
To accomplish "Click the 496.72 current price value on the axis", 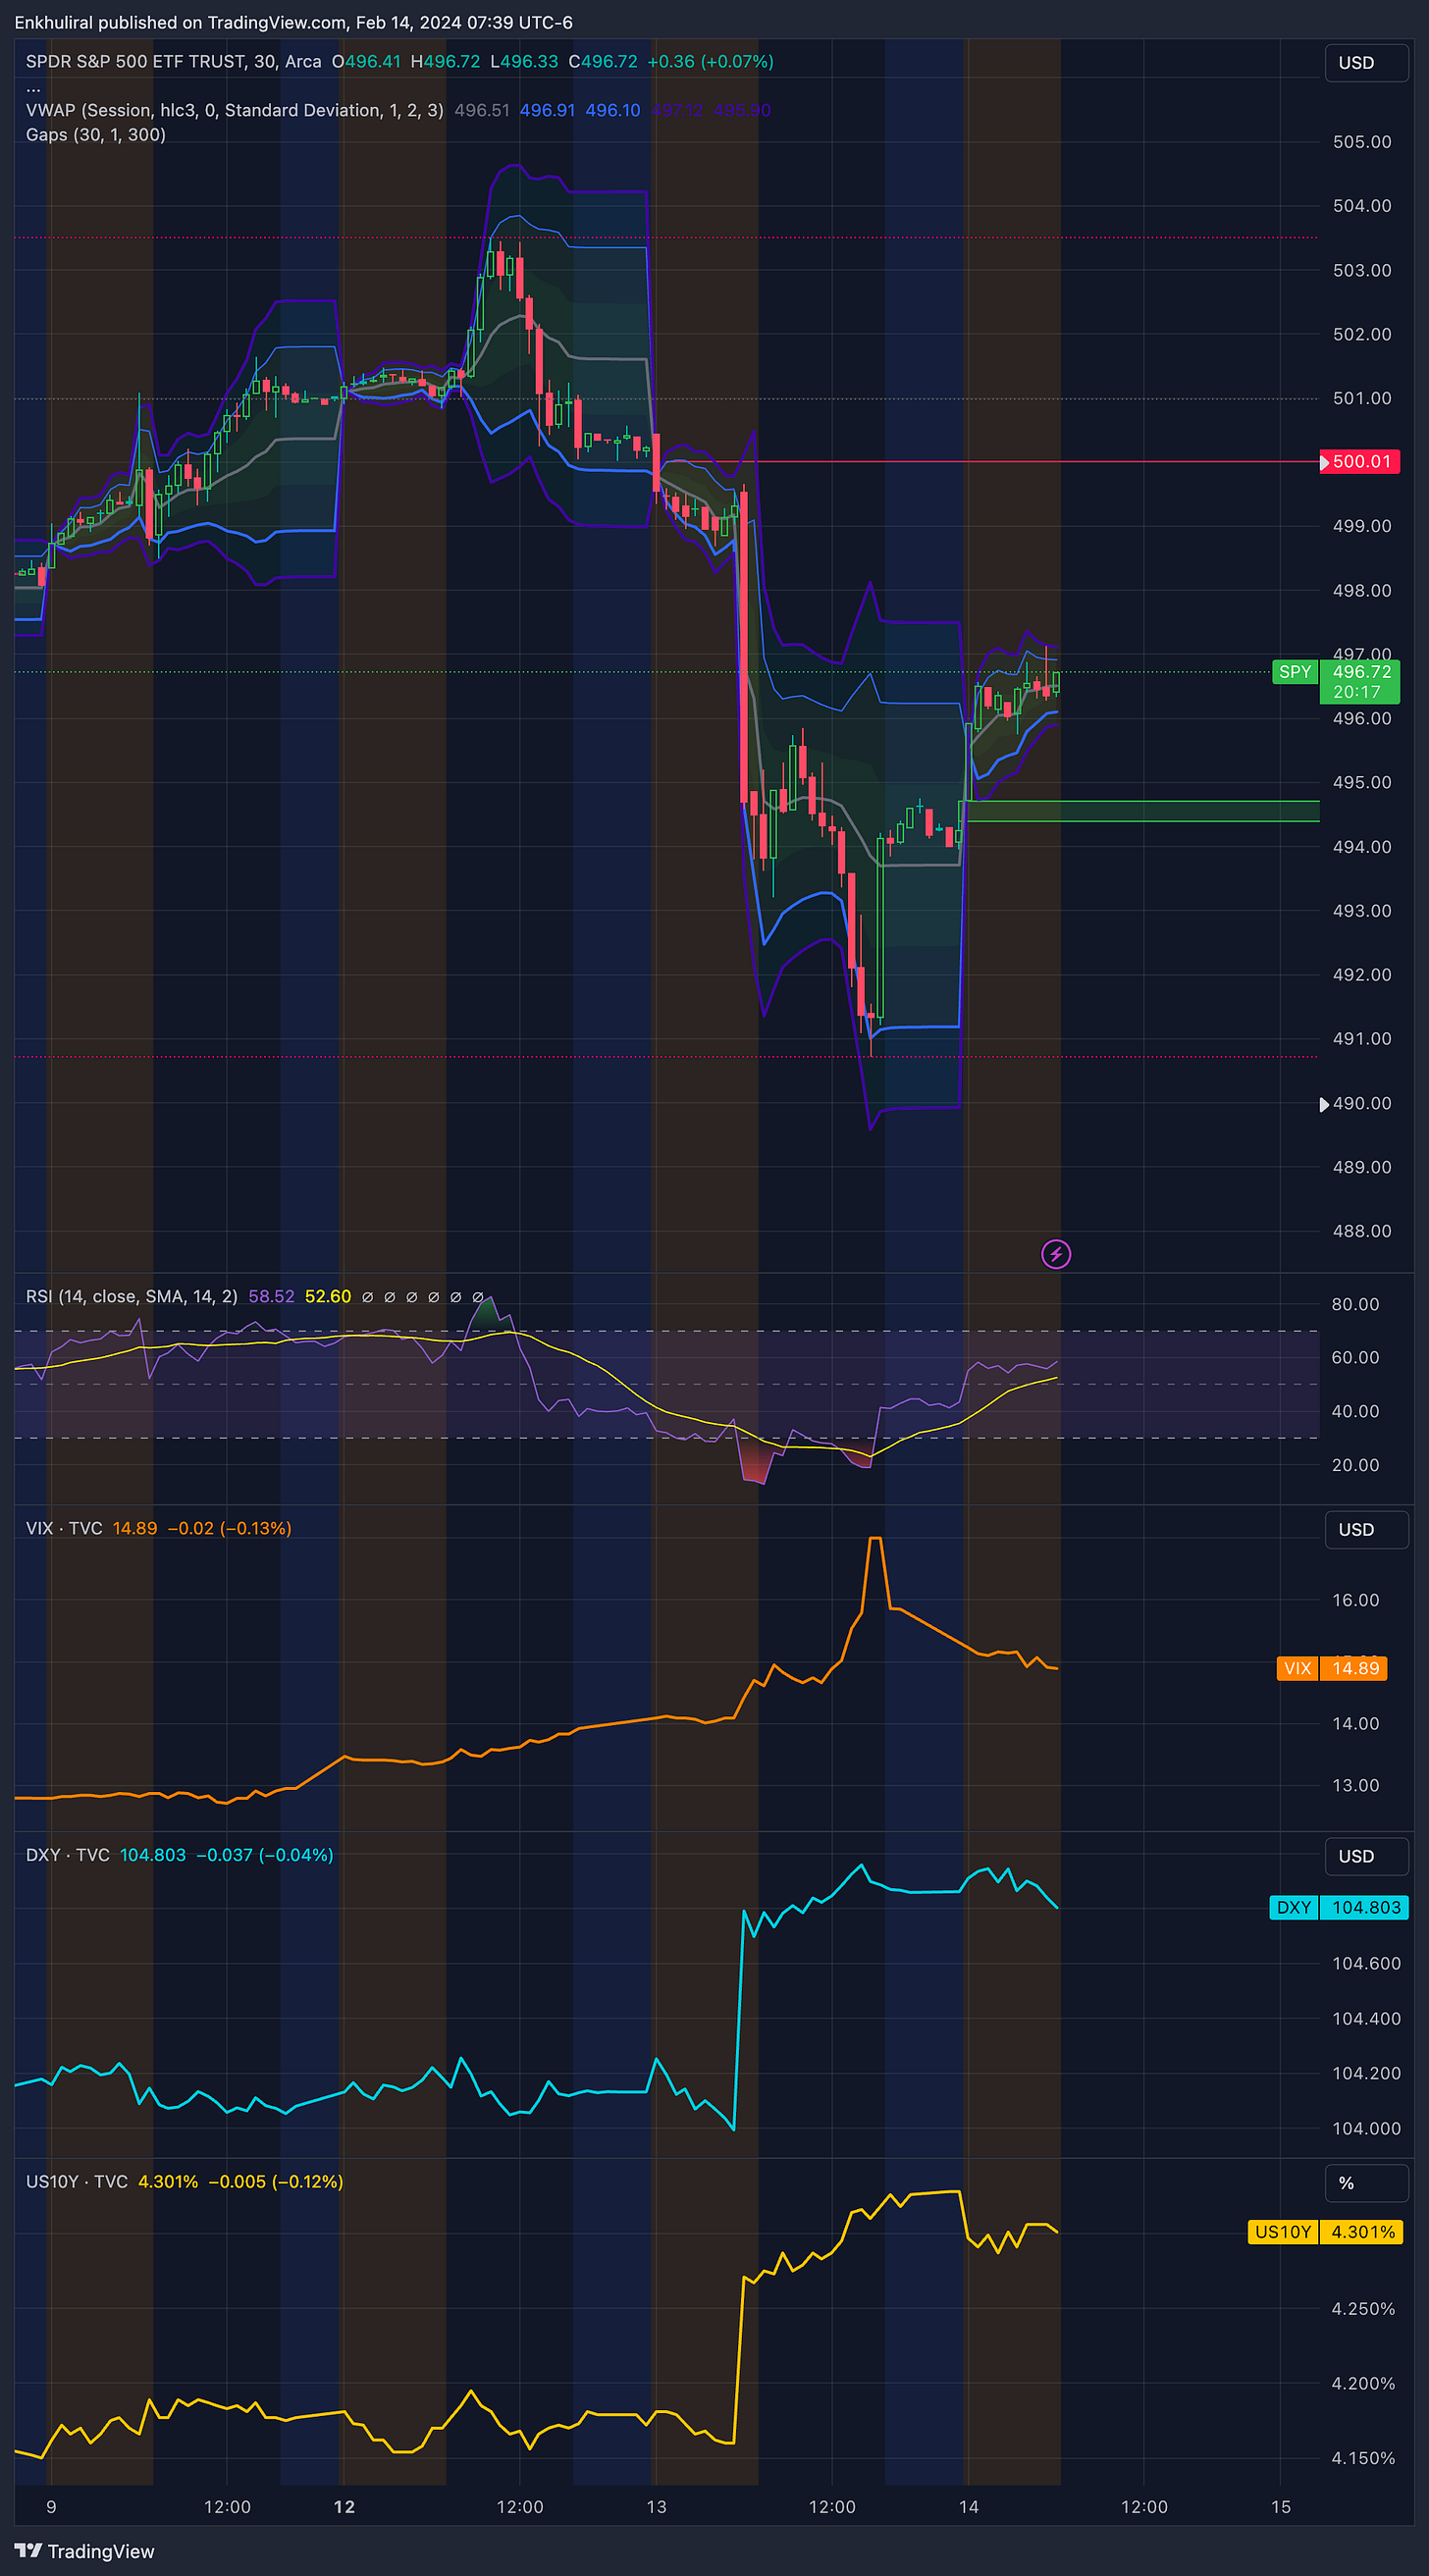I will click(1361, 672).
